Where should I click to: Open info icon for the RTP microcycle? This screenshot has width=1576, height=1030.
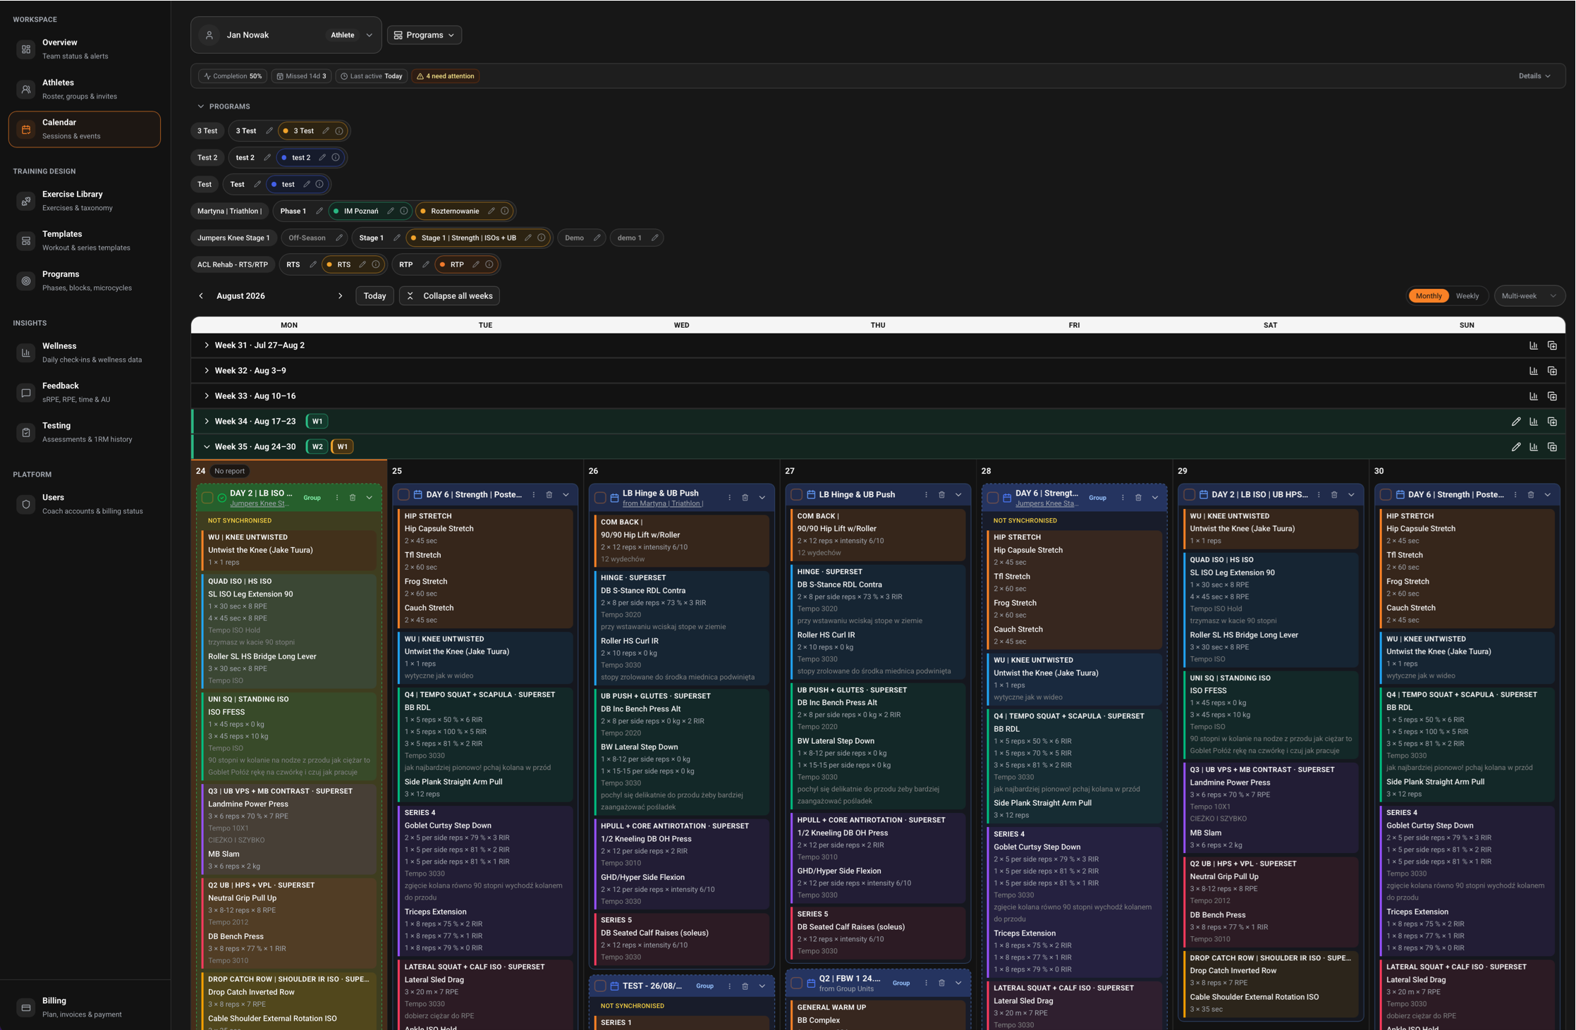click(489, 265)
